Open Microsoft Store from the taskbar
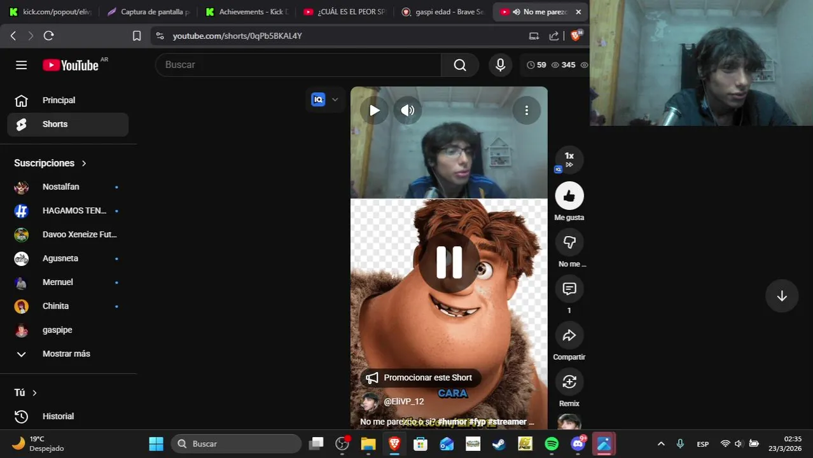 (x=420, y=443)
